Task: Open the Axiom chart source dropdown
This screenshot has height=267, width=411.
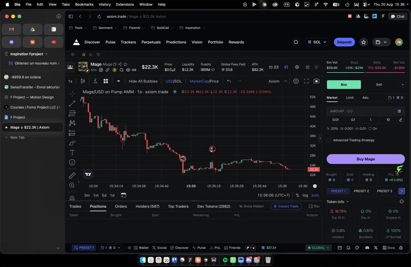Action: pyautogui.click(x=278, y=81)
